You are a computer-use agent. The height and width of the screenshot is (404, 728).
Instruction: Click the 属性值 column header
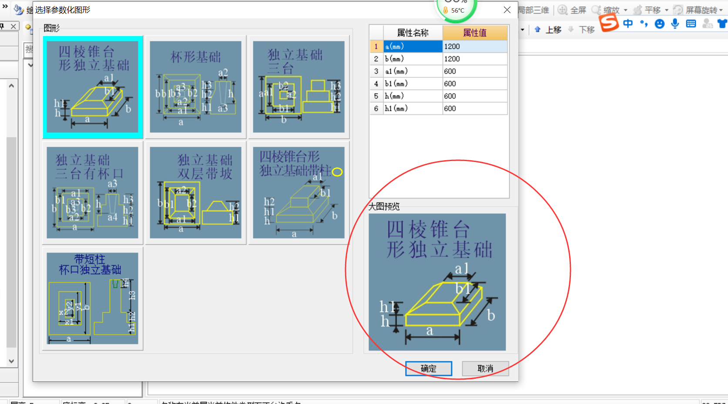point(475,33)
